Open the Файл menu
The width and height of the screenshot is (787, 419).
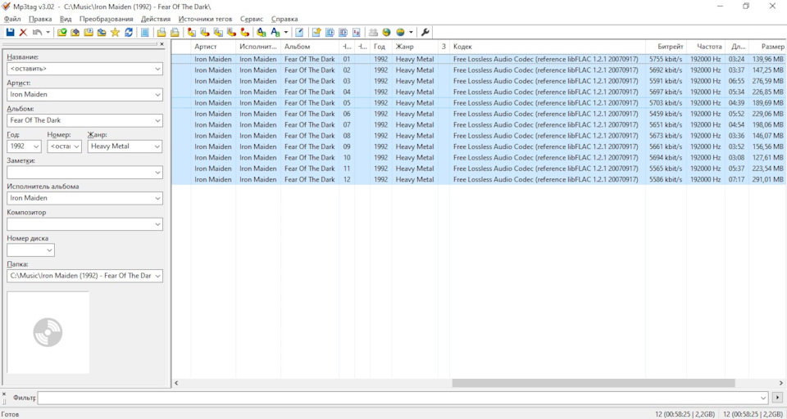coord(12,19)
